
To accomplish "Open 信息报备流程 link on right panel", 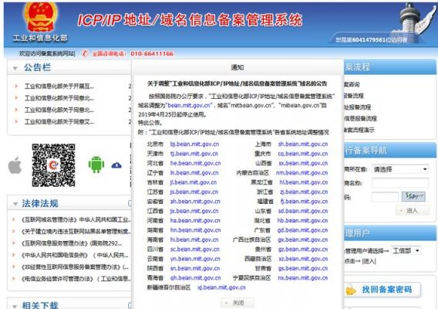I will pyautogui.click(x=361, y=118).
